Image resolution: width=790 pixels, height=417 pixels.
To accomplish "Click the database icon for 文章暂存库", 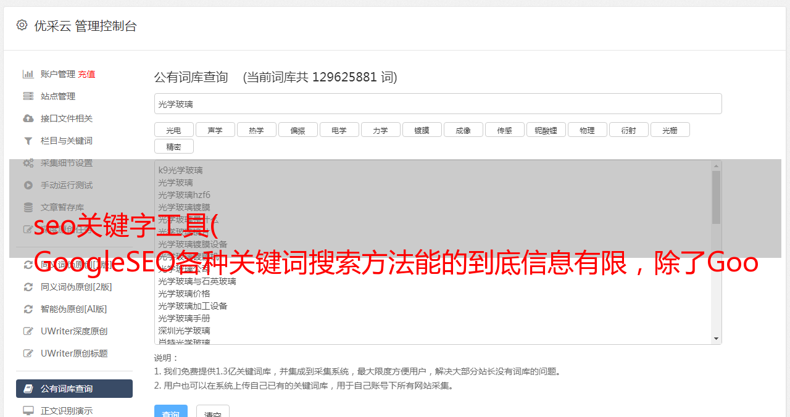I will [28, 207].
